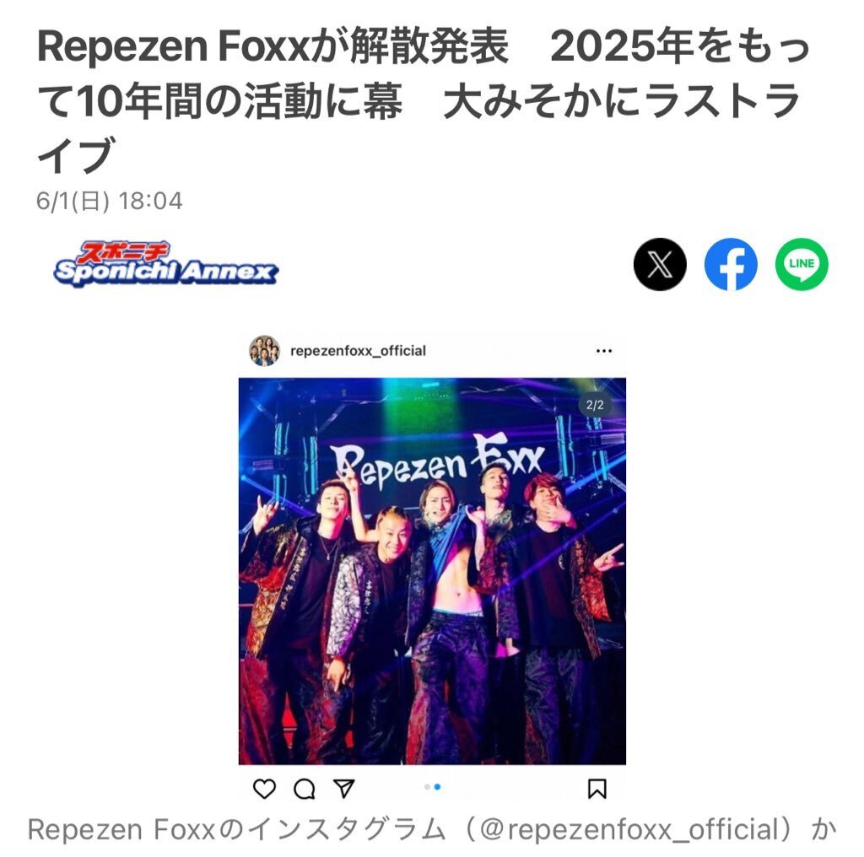Click the 2/2 image counter badge

click(x=595, y=405)
